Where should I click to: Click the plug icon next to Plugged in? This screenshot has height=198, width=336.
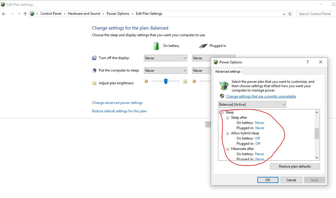click(203, 45)
